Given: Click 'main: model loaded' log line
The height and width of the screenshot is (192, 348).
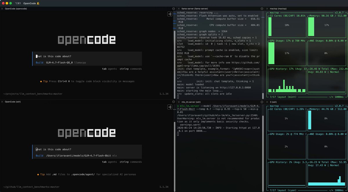Looking at the screenshot, I should coord(191,84).
